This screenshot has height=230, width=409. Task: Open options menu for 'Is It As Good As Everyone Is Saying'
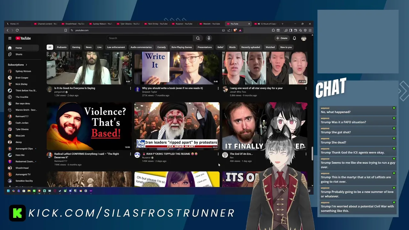click(130, 88)
